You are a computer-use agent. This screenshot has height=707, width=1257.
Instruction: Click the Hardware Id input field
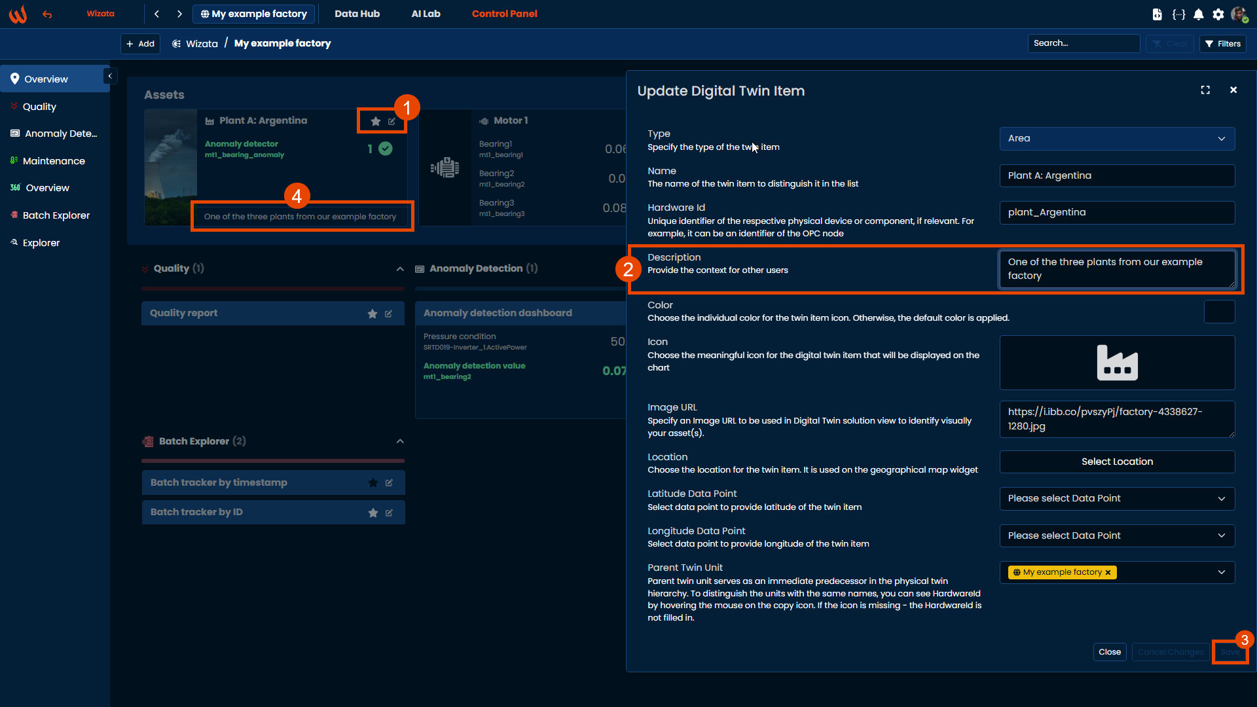point(1117,213)
